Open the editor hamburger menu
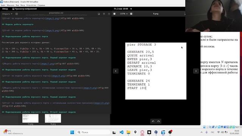242x136 pixels. coord(104,14)
